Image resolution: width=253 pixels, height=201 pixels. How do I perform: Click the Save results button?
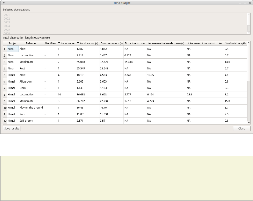click(x=12, y=128)
